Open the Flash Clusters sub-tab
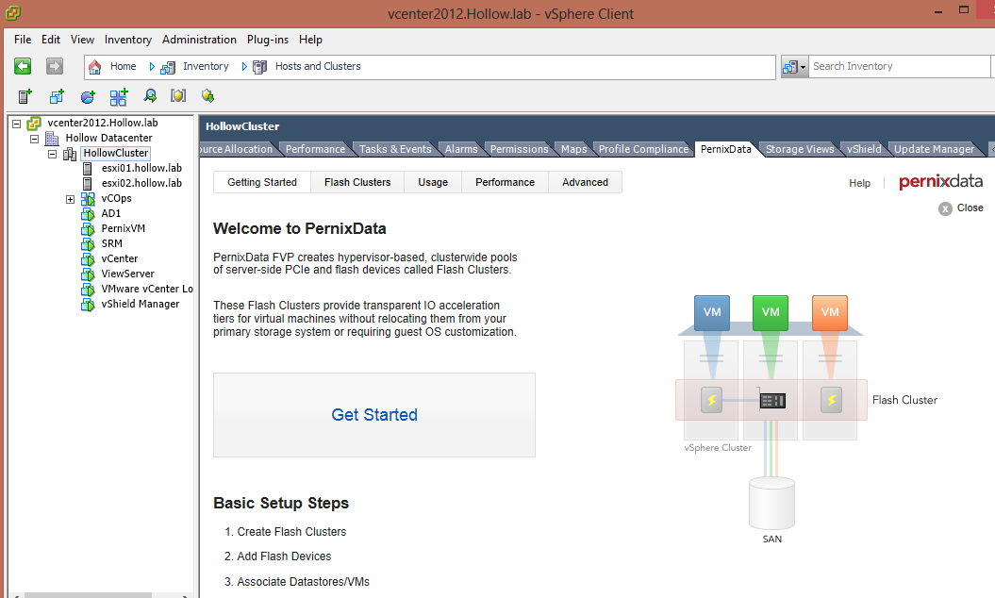This screenshot has height=598, width=995. [x=357, y=182]
